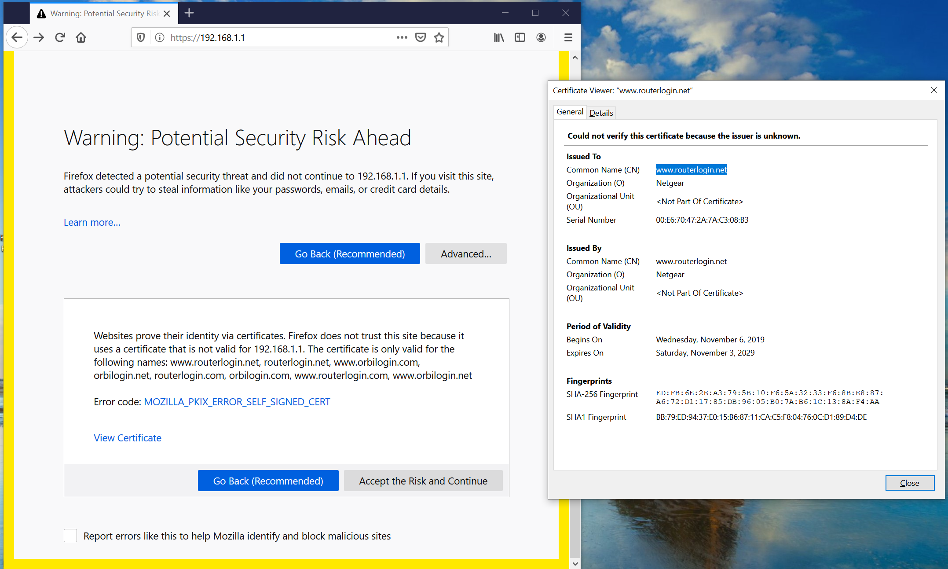This screenshot has width=948, height=569.
Task: Toggle the 'Report errors to Mozilla' checkbox
Action: [x=69, y=535]
